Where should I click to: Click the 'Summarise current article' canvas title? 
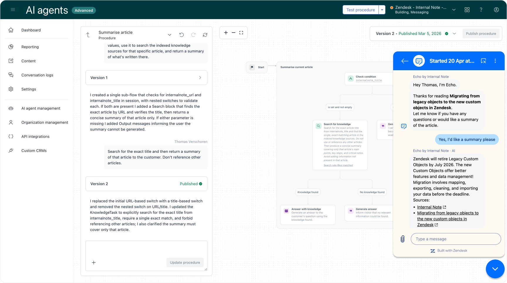pos(297,67)
